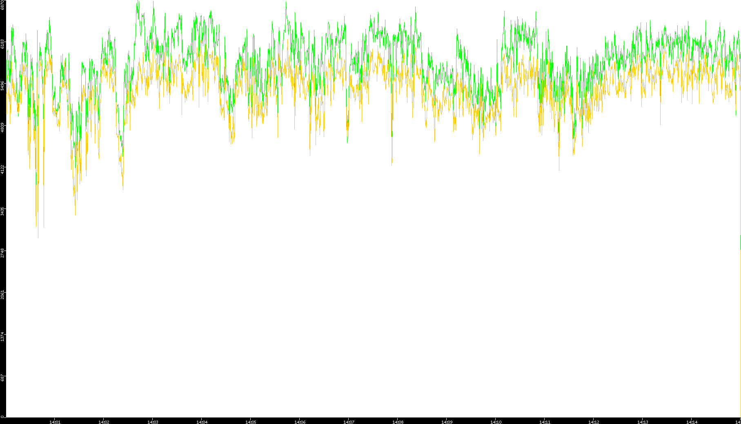
Task: Click the 14:01 time axis label
Action: [x=55, y=422]
